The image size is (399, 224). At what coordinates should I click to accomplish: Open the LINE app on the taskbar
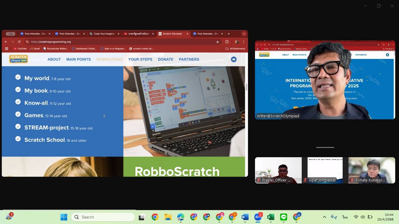(x=284, y=217)
